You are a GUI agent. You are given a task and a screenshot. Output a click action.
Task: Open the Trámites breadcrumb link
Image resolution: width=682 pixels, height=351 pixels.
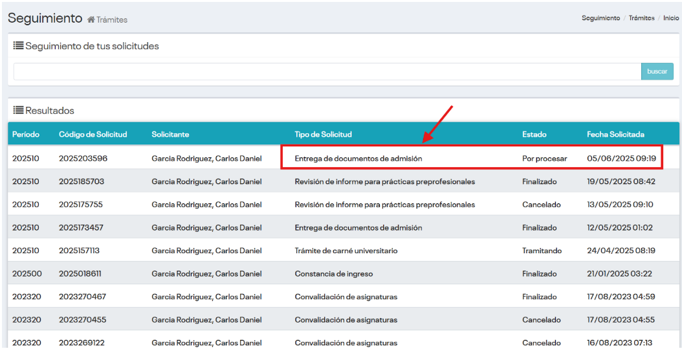point(641,18)
